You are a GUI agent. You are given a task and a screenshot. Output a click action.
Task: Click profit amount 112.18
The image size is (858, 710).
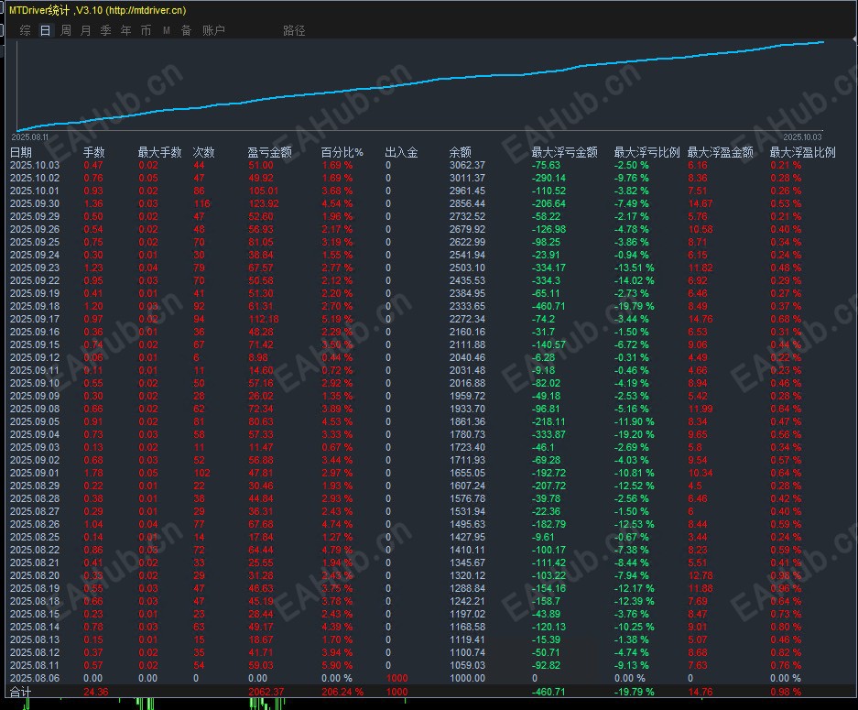coord(264,319)
